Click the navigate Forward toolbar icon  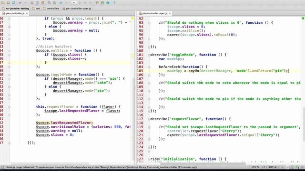[x=66, y=3]
